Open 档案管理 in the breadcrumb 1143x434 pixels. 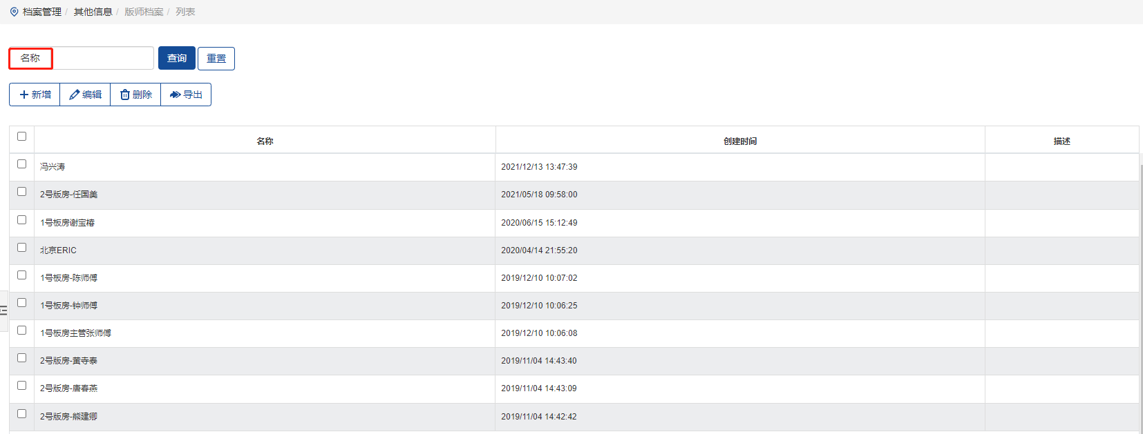(x=41, y=12)
